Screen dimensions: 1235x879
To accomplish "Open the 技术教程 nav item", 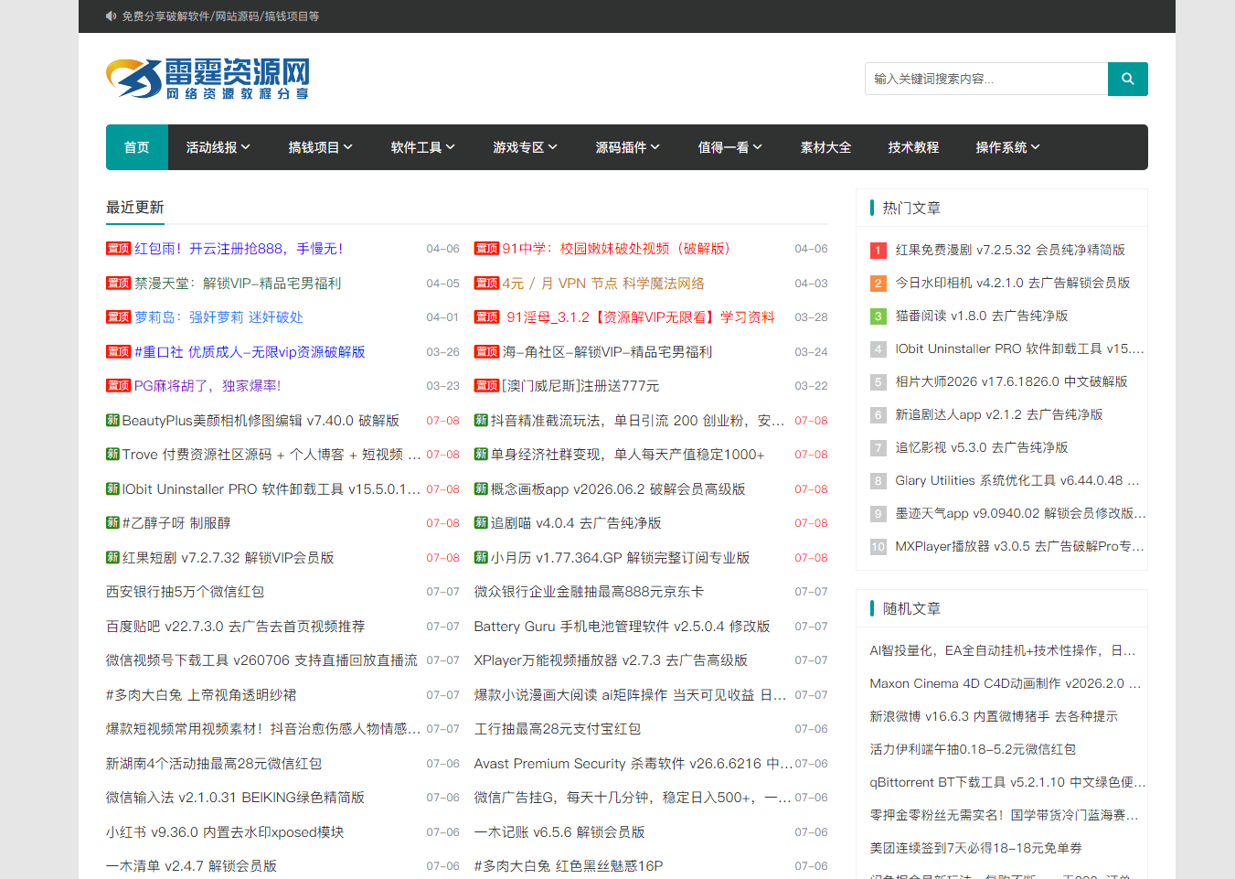I will (x=913, y=147).
